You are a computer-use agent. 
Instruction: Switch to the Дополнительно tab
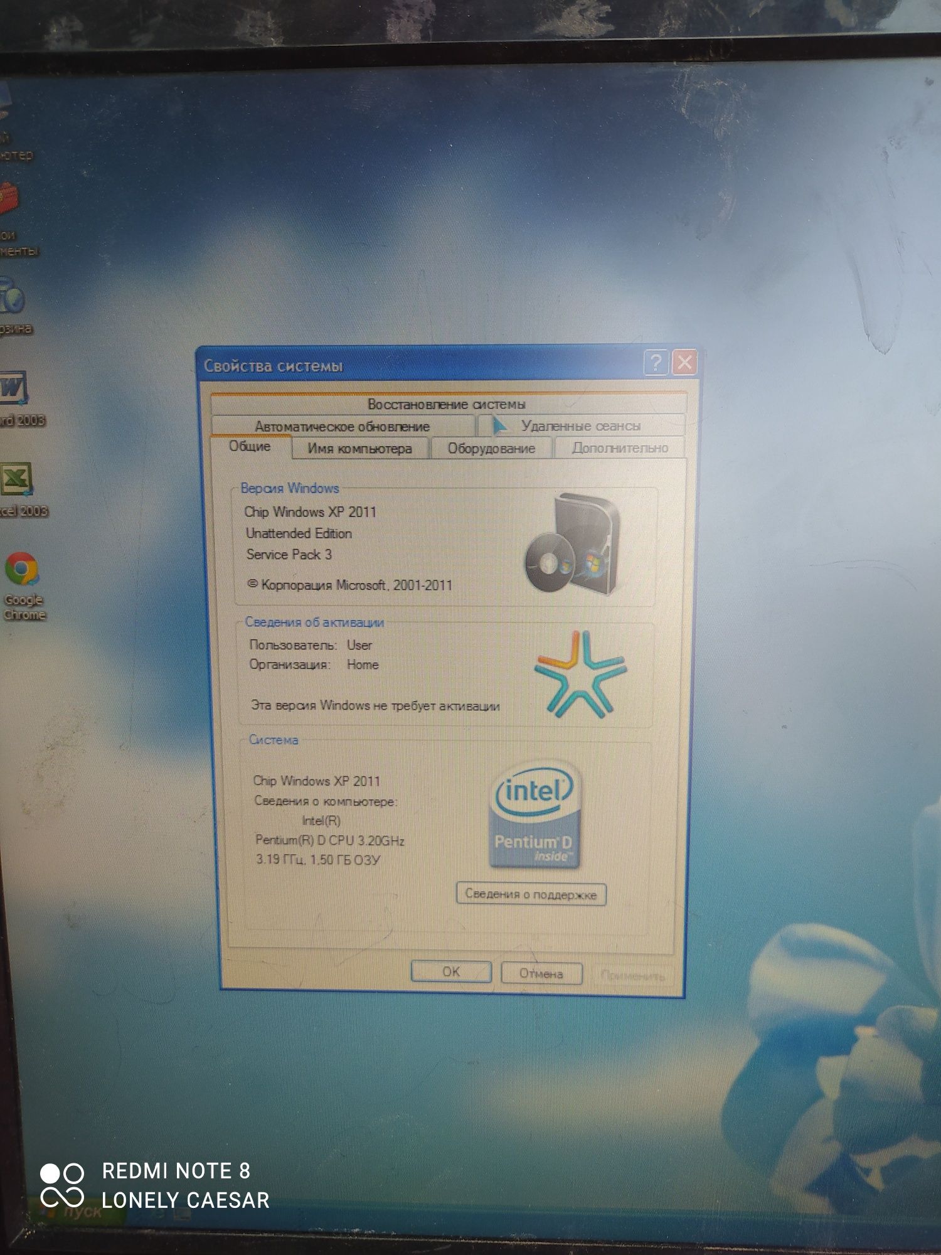tap(620, 448)
